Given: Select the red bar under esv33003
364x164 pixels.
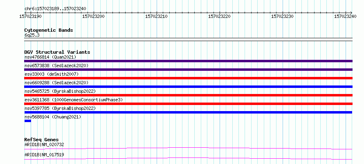Looking at the screenshot, I should 188,78.
